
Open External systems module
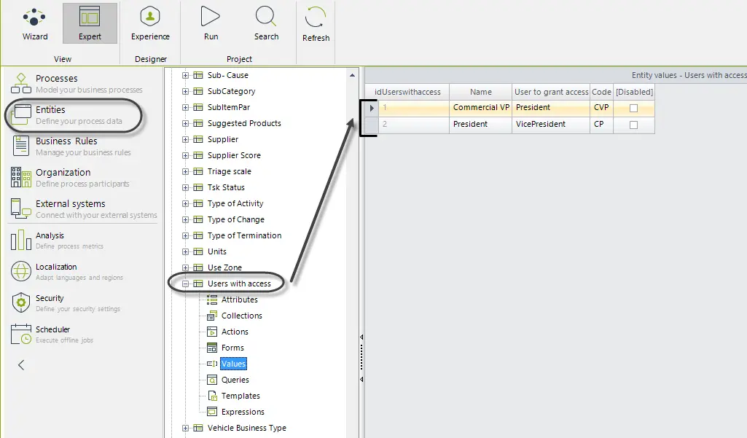(x=83, y=209)
